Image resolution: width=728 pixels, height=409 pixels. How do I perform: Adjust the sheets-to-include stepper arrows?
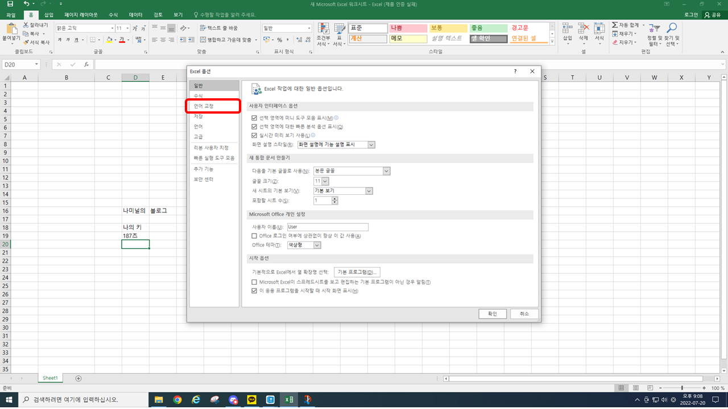(x=334, y=201)
